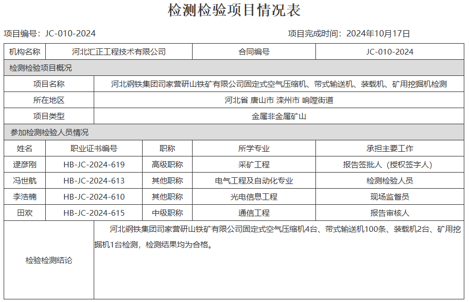
Task: Click the 检测检验项目概况 section header
Action: click(234, 68)
